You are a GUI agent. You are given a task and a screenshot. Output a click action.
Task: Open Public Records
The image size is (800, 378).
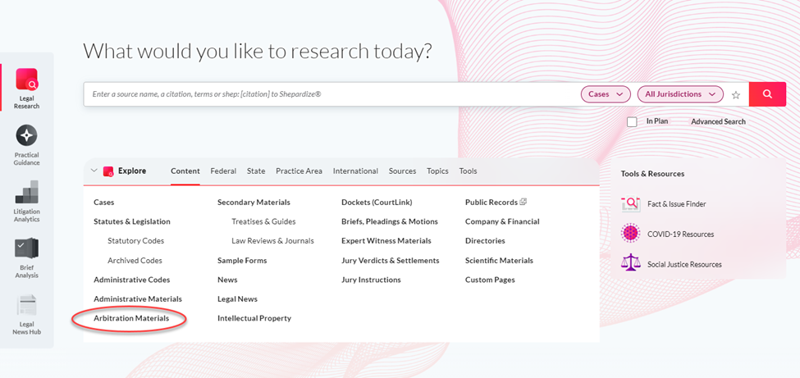click(x=491, y=203)
